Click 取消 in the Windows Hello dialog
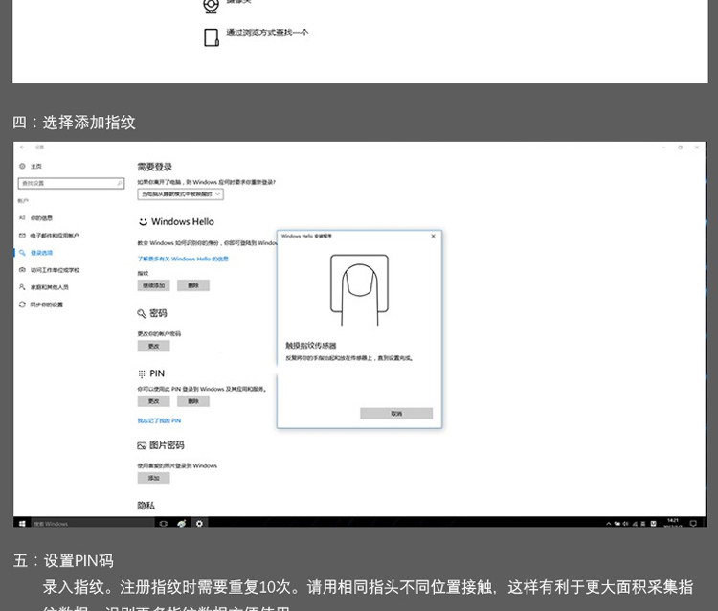Image resolution: width=718 pixels, height=611 pixels. pos(396,414)
